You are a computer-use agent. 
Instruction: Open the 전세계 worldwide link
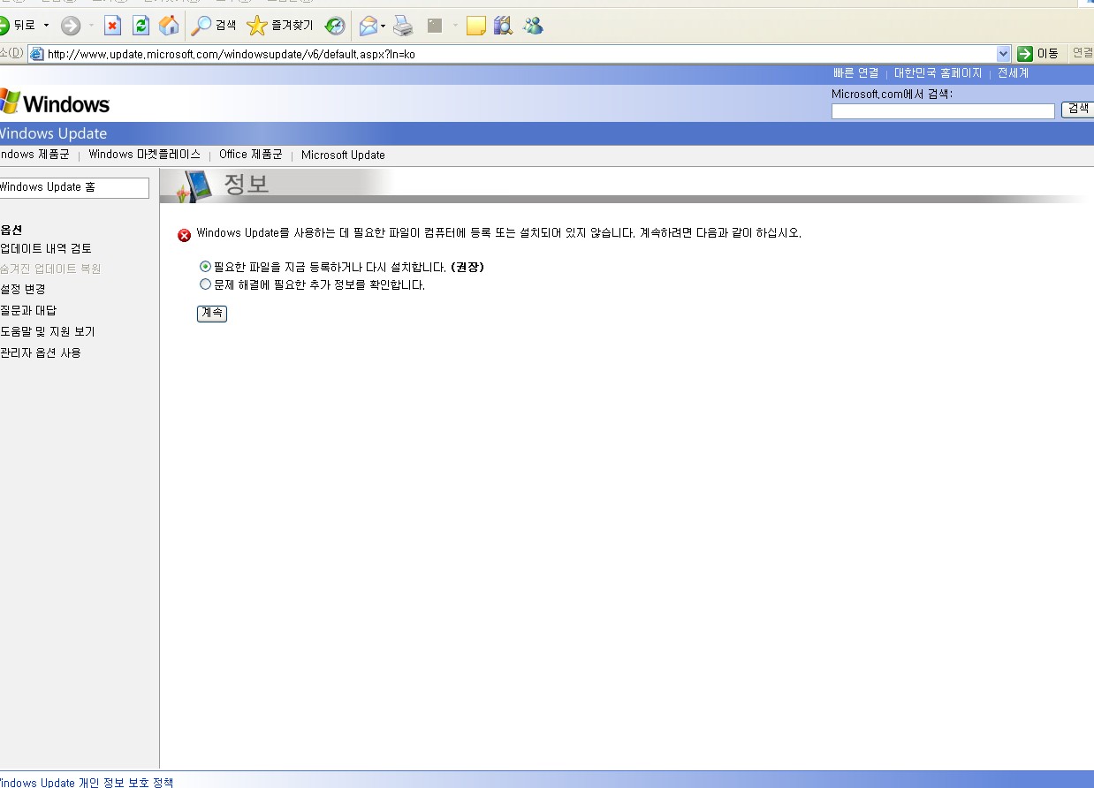[x=1013, y=73]
